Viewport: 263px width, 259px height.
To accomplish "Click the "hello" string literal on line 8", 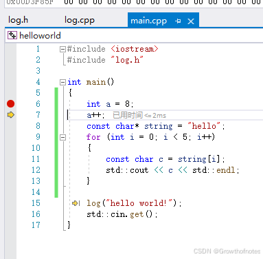I will [204, 126].
